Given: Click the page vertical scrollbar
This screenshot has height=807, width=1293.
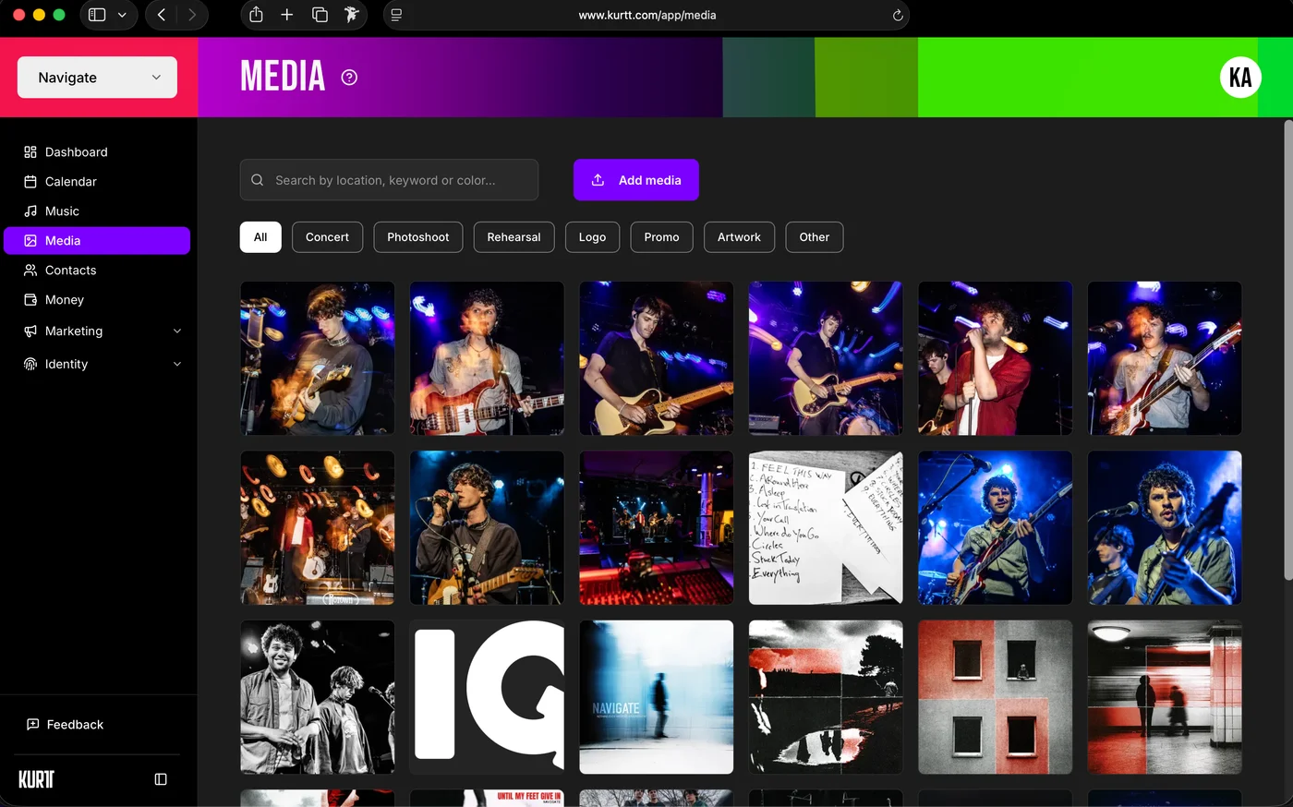Looking at the screenshot, I should tap(1288, 351).
